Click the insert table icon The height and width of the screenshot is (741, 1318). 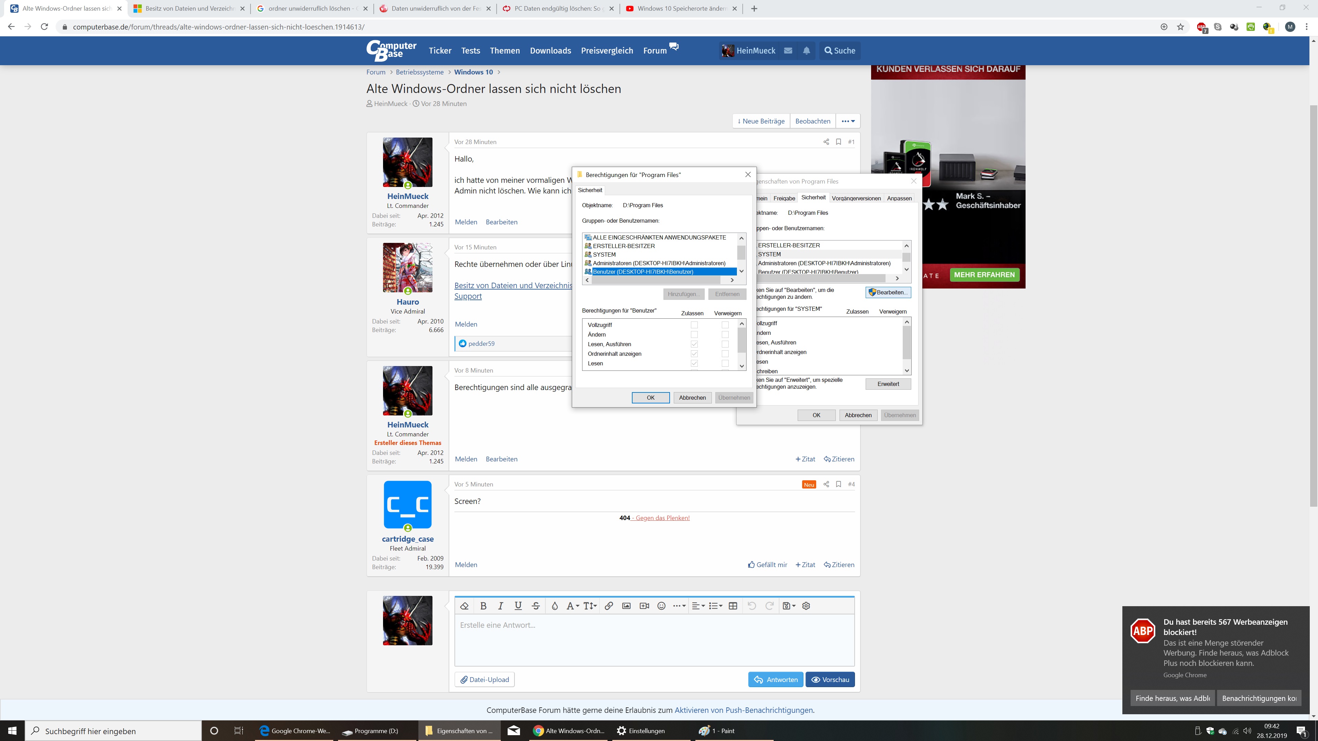point(733,605)
